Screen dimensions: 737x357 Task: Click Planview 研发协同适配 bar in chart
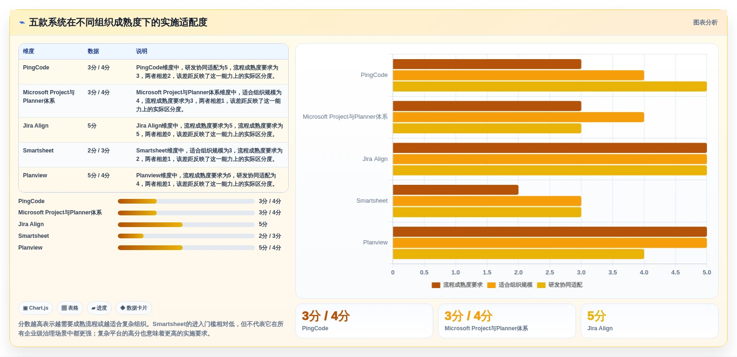pyautogui.click(x=518, y=254)
